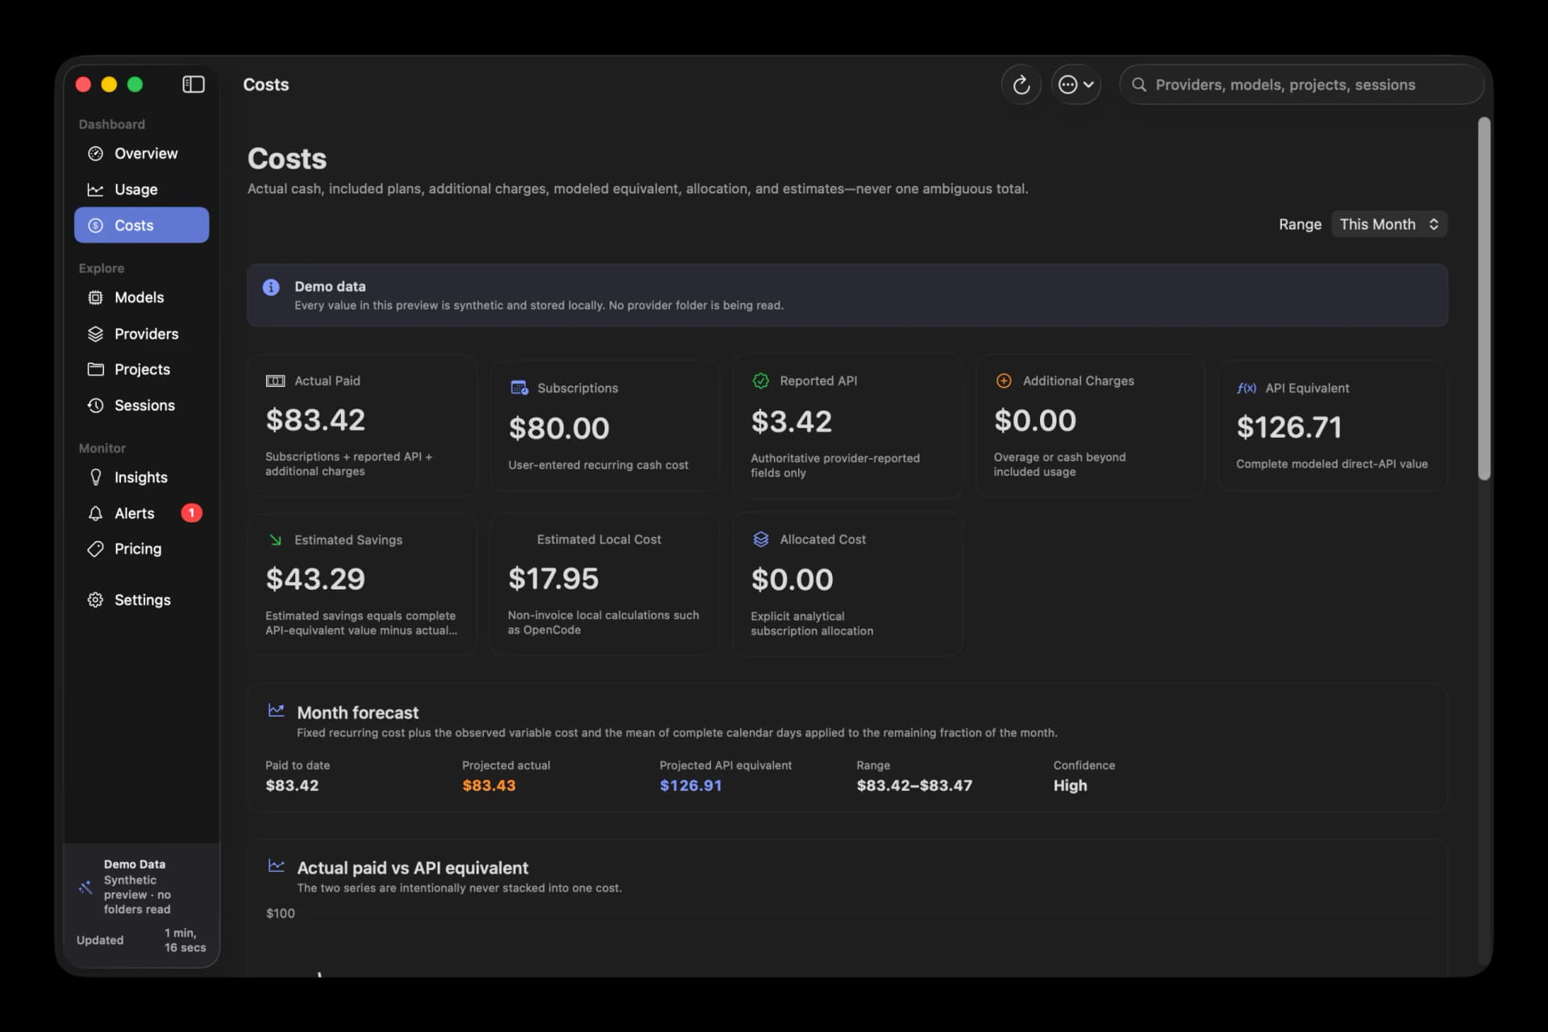
Task: Click the Demo data info icon
Action: click(271, 287)
